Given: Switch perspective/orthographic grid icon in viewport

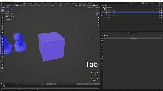Looking at the screenshot, I should pos(99,25).
